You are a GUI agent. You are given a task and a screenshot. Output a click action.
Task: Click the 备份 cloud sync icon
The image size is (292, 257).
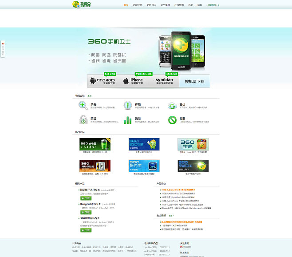172,106
